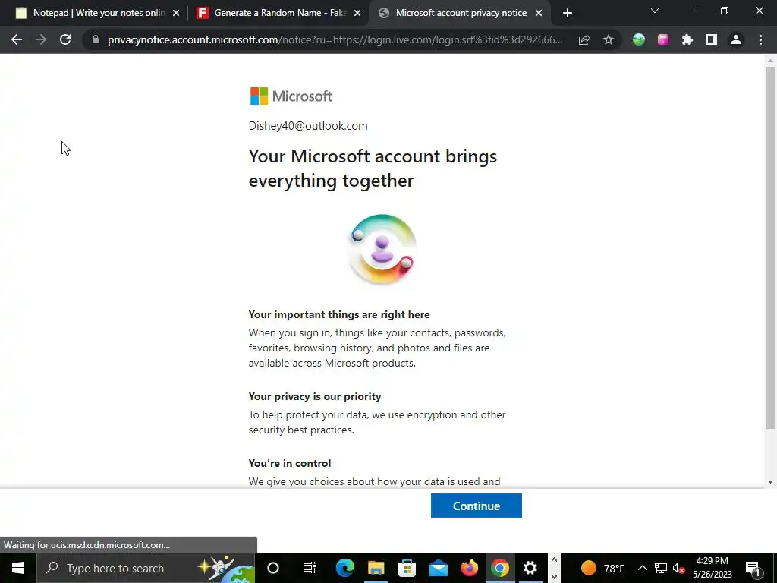Open File Explorer from taskbar
Screen dimensions: 777x583
tap(376, 568)
